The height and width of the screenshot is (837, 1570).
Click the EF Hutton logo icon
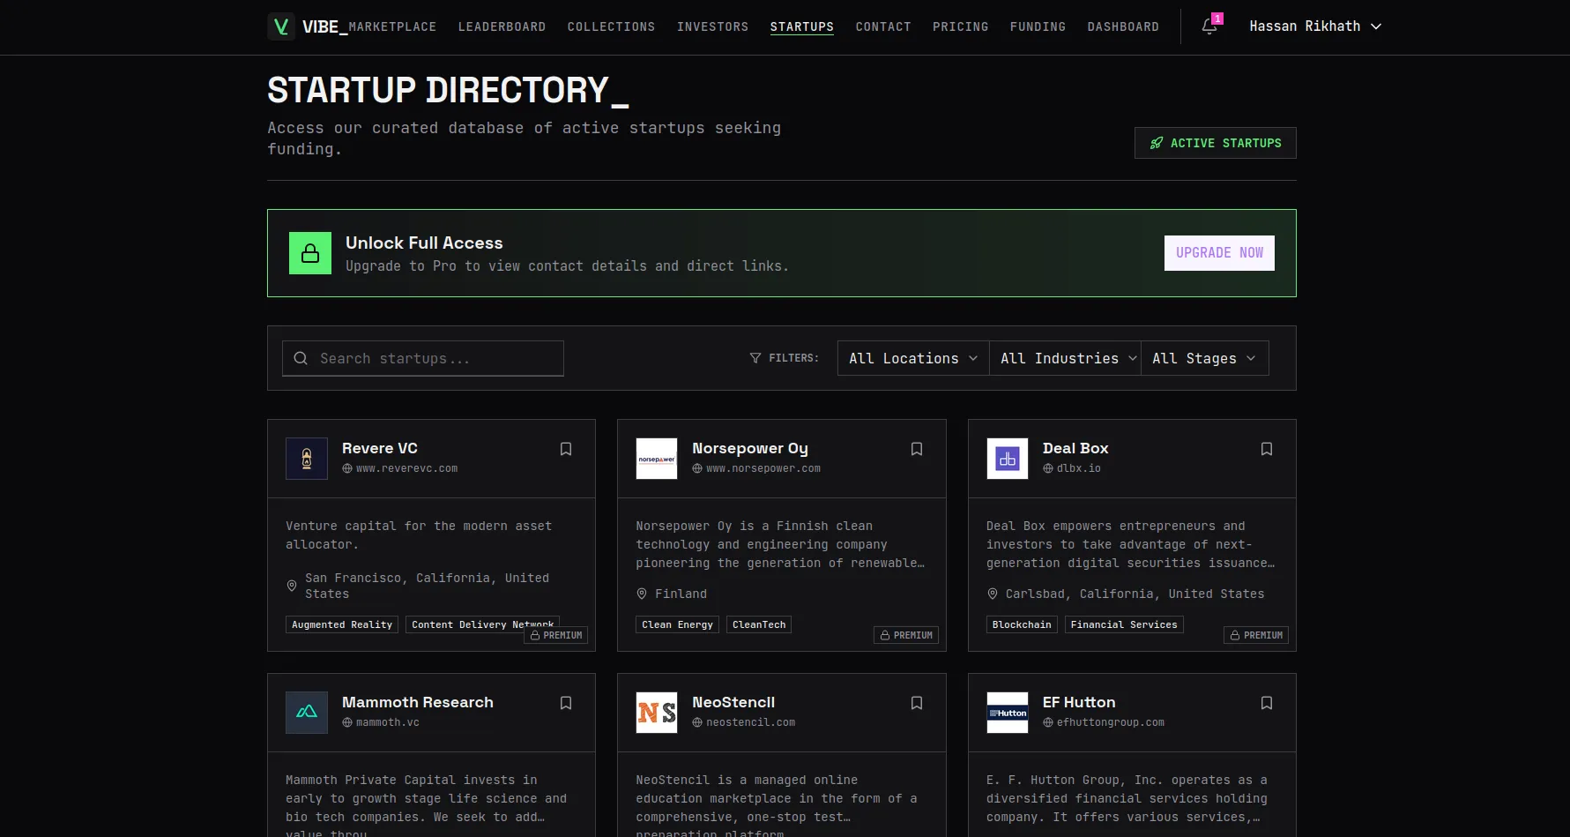pyautogui.click(x=1007, y=713)
